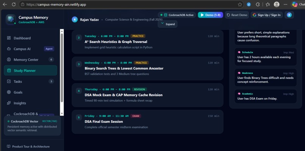Open Insights in the sidebar
305x151 pixels.
(x=30, y=103)
